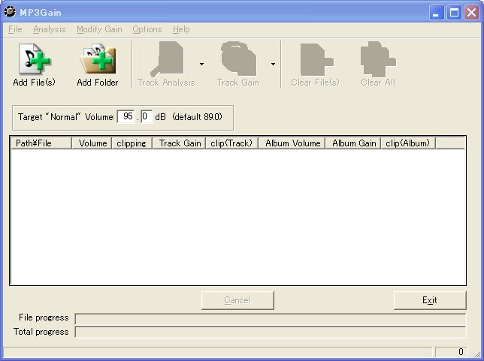
Task: Sort by the Path¥File column header
Action: click(41, 143)
